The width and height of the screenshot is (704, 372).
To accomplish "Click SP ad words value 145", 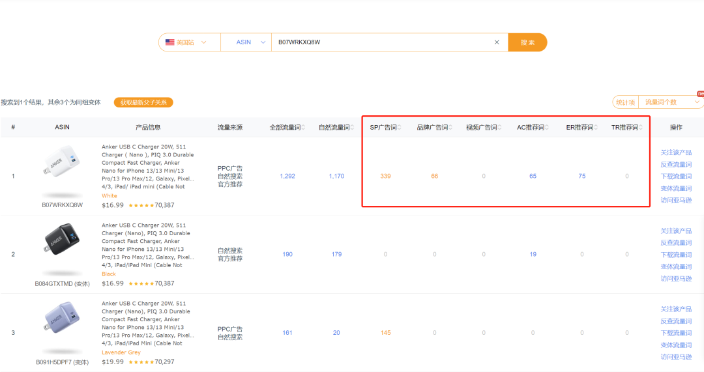I will pyautogui.click(x=385, y=332).
